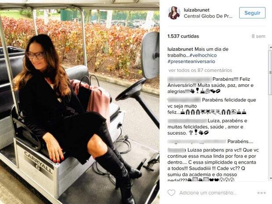Click the #presenteaniversario hashtag

(x=191, y=61)
